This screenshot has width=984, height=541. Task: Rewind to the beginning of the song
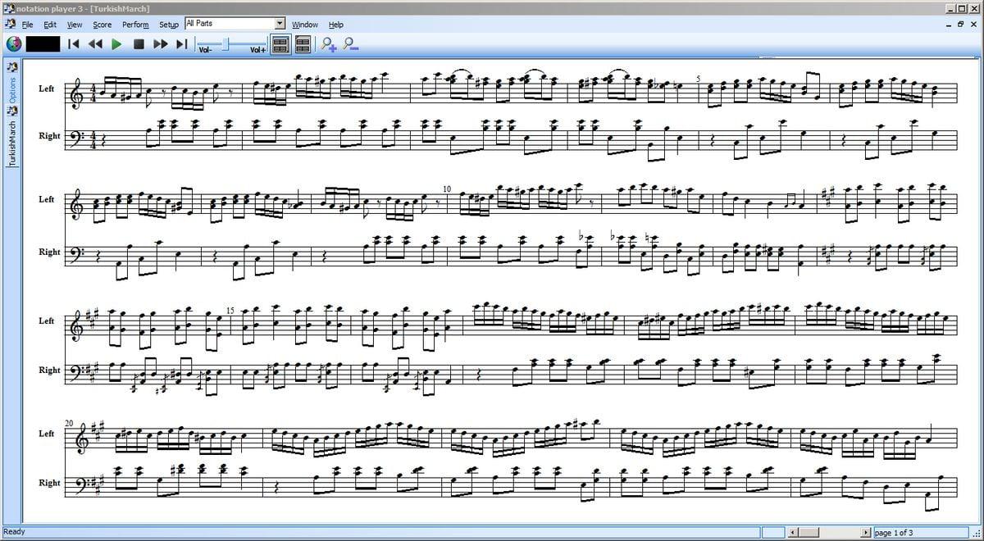click(73, 43)
